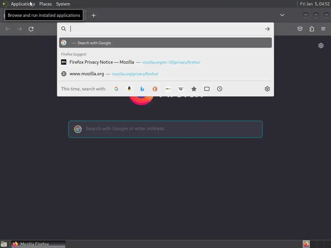This screenshot has width=331, height=248.
Task: Reload the current page
Action: point(31,29)
